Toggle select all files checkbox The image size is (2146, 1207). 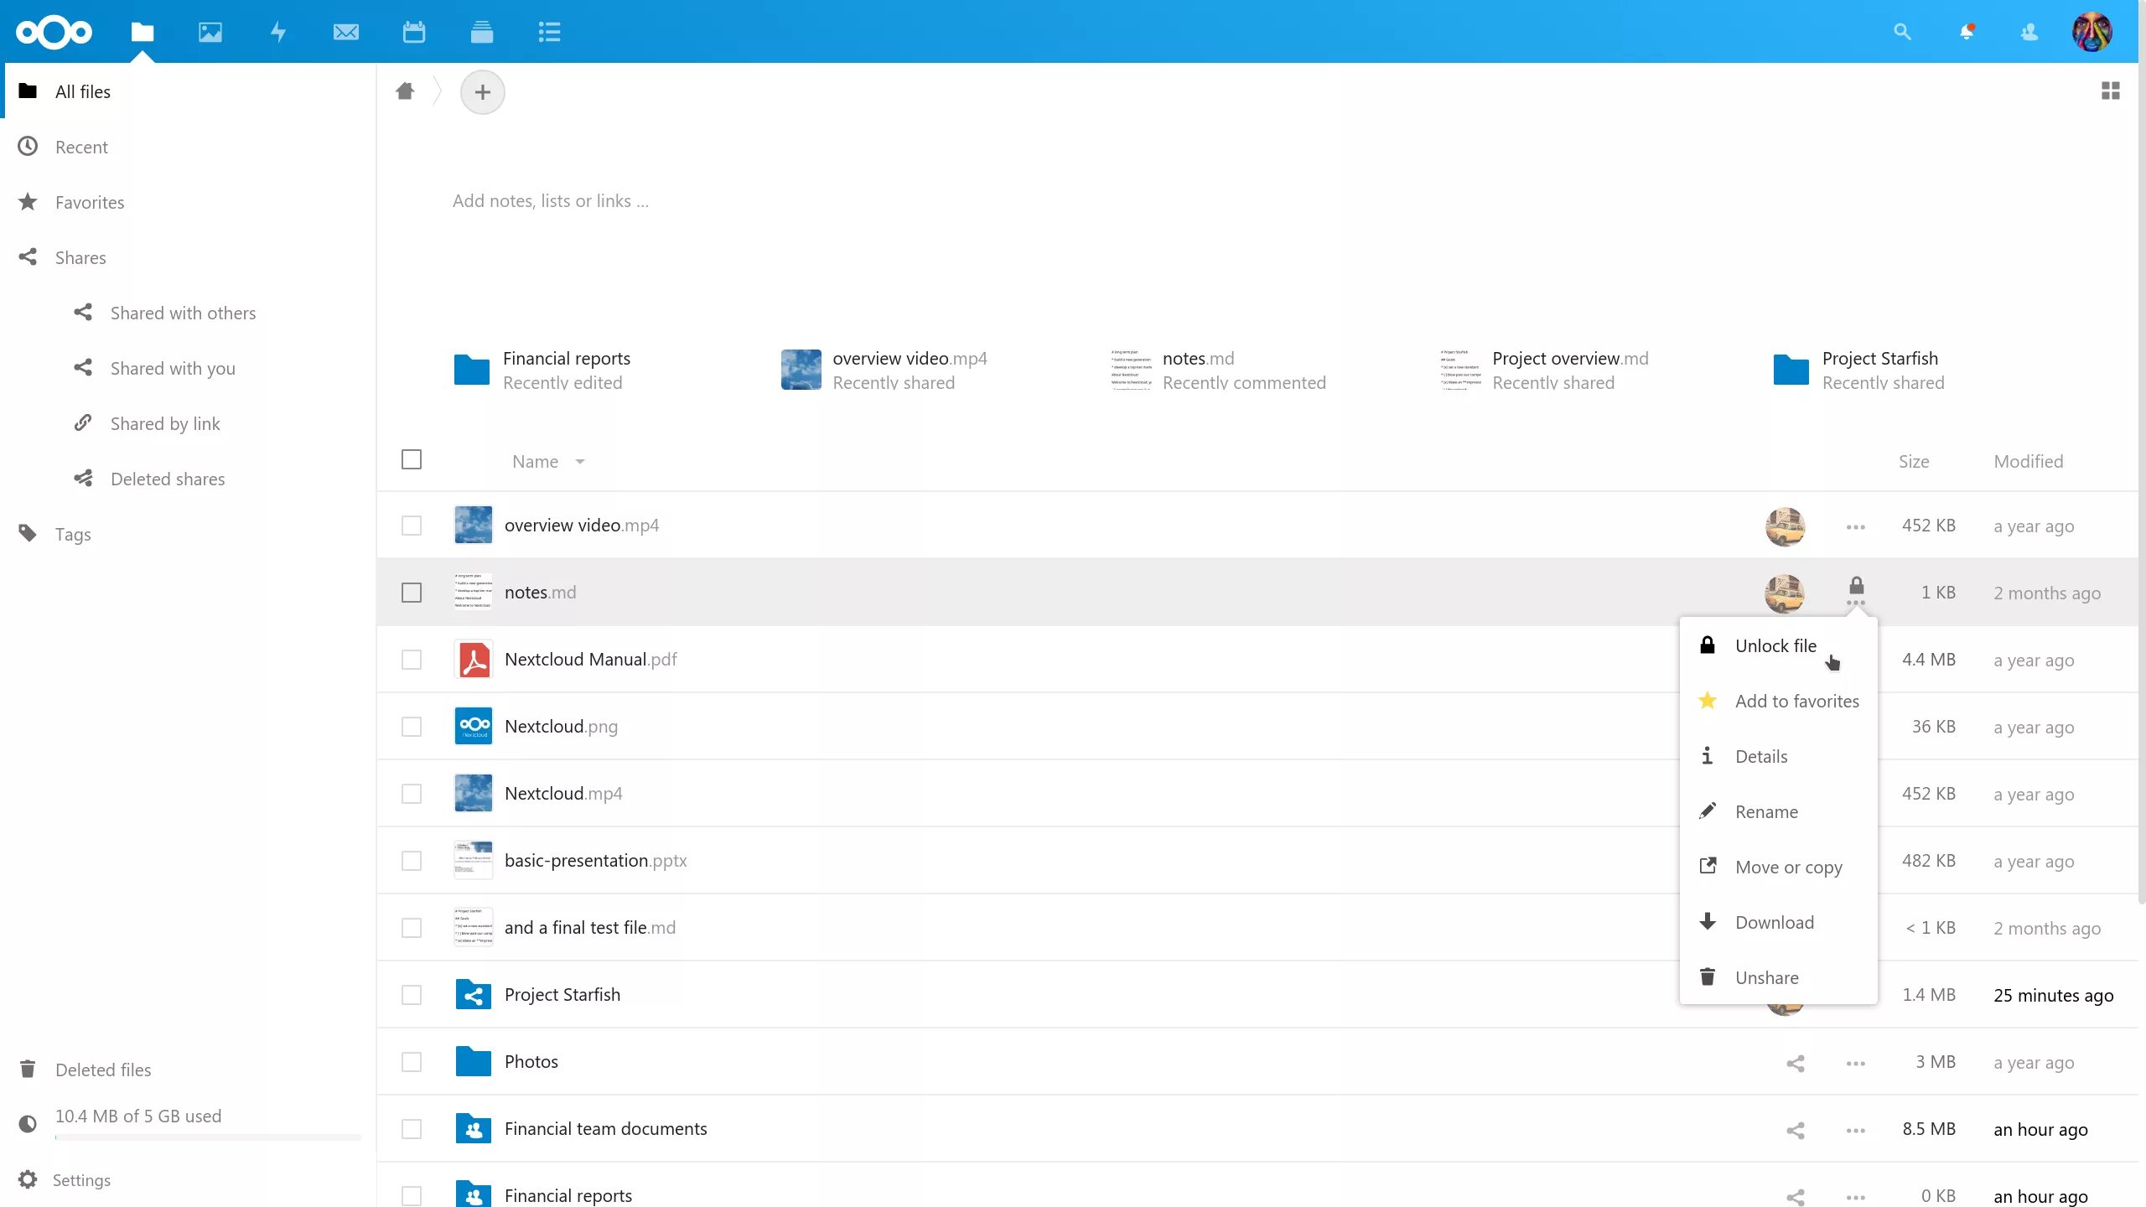pyautogui.click(x=412, y=460)
